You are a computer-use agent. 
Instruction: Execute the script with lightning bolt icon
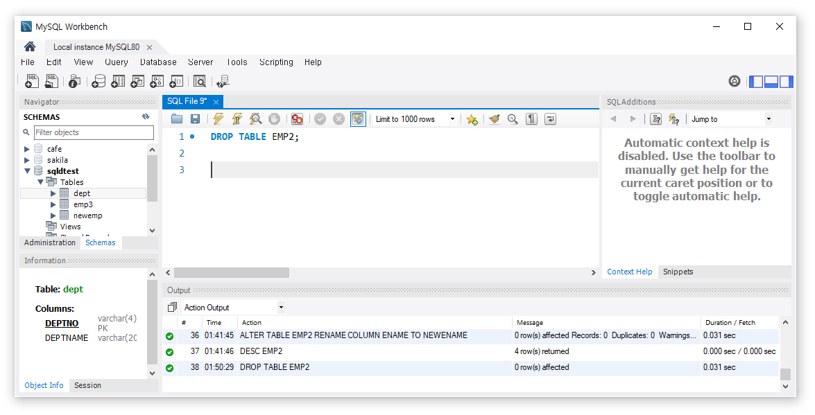218,119
